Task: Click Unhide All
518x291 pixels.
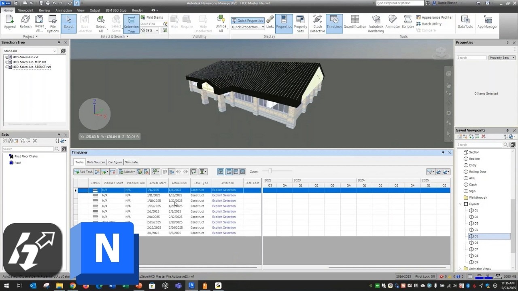Action: [x=221, y=24]
